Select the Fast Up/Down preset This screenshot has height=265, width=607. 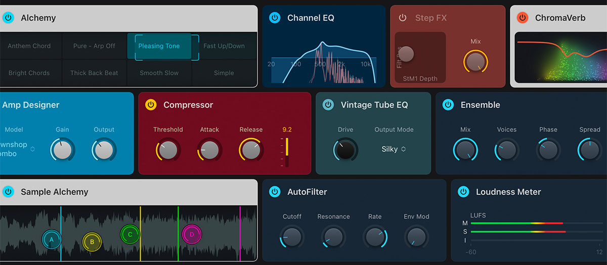(x=224, y=46)
